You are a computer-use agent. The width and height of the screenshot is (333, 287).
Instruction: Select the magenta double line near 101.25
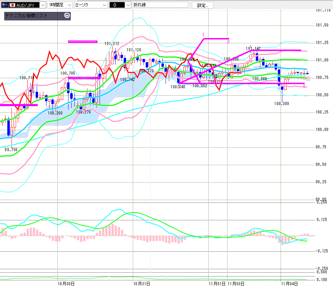(x=83, y=42)
